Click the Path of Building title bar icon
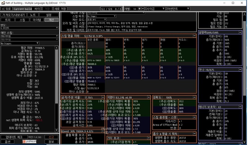Image resolution: width=248 pixels, height=145 pixels. pos(3,3)
